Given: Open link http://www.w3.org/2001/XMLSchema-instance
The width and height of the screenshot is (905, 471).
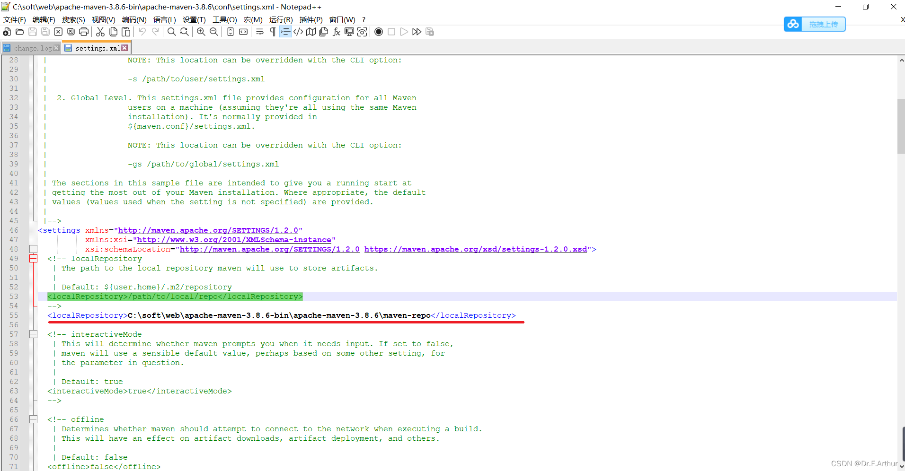Looking at the screenshot, I should click(x=234, y=240).
